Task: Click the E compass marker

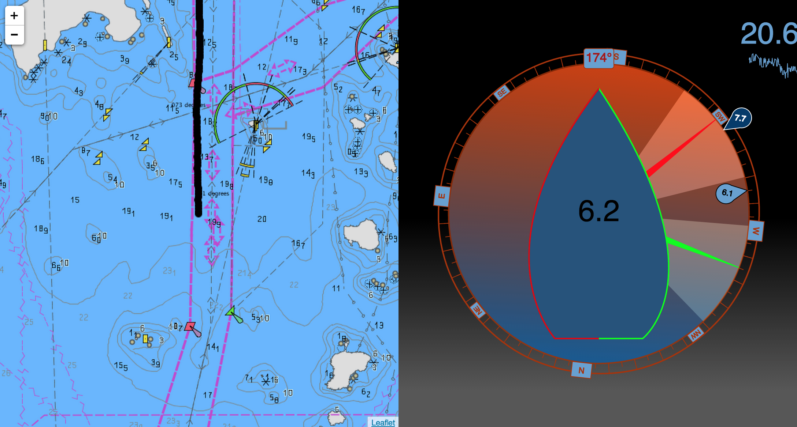Action: 441,196
